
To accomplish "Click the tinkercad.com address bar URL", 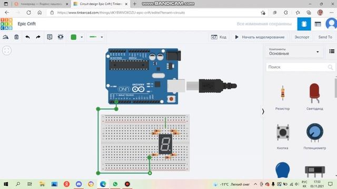I will (x=121, y=13).
